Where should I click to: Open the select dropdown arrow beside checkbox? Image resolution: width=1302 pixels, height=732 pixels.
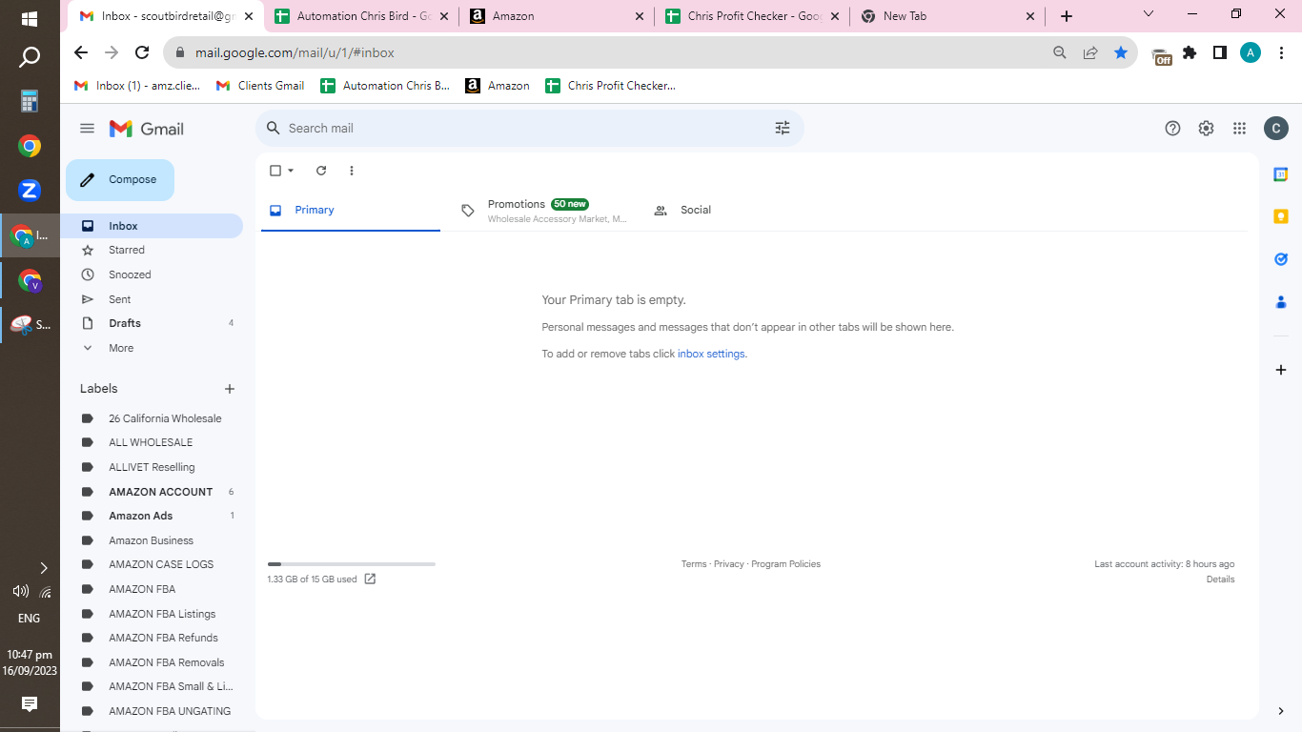point(291,171)
